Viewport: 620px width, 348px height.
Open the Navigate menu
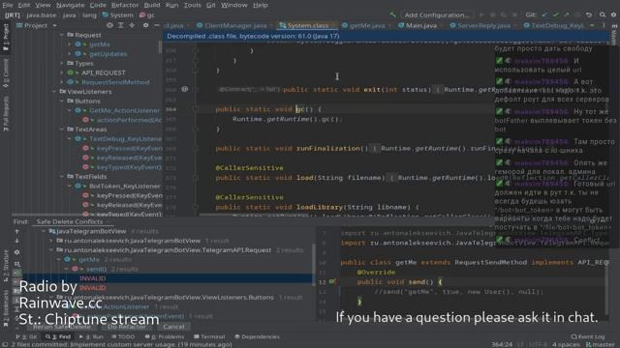[71, 5]
